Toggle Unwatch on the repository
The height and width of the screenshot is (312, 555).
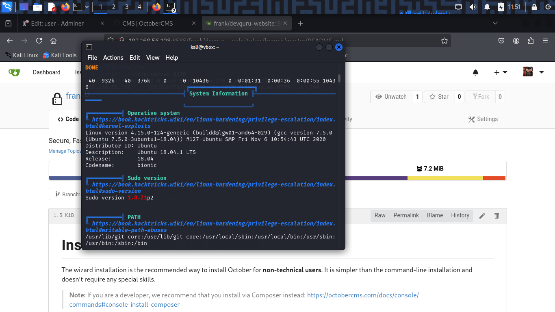[391, 97]
